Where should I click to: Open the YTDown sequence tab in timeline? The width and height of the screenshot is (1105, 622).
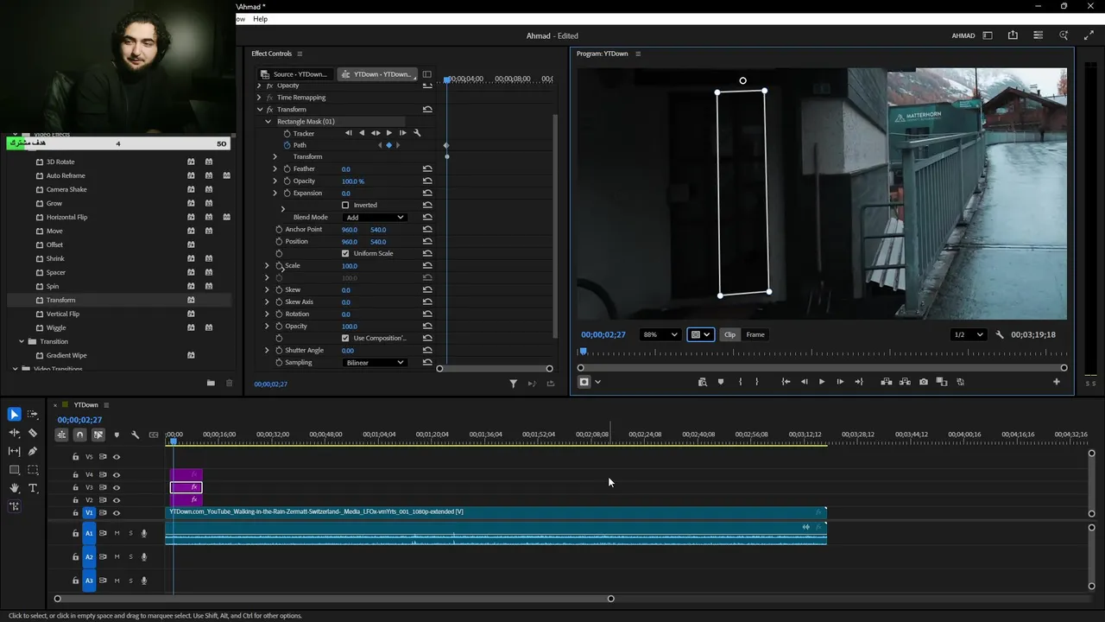(x=85, y=405)
